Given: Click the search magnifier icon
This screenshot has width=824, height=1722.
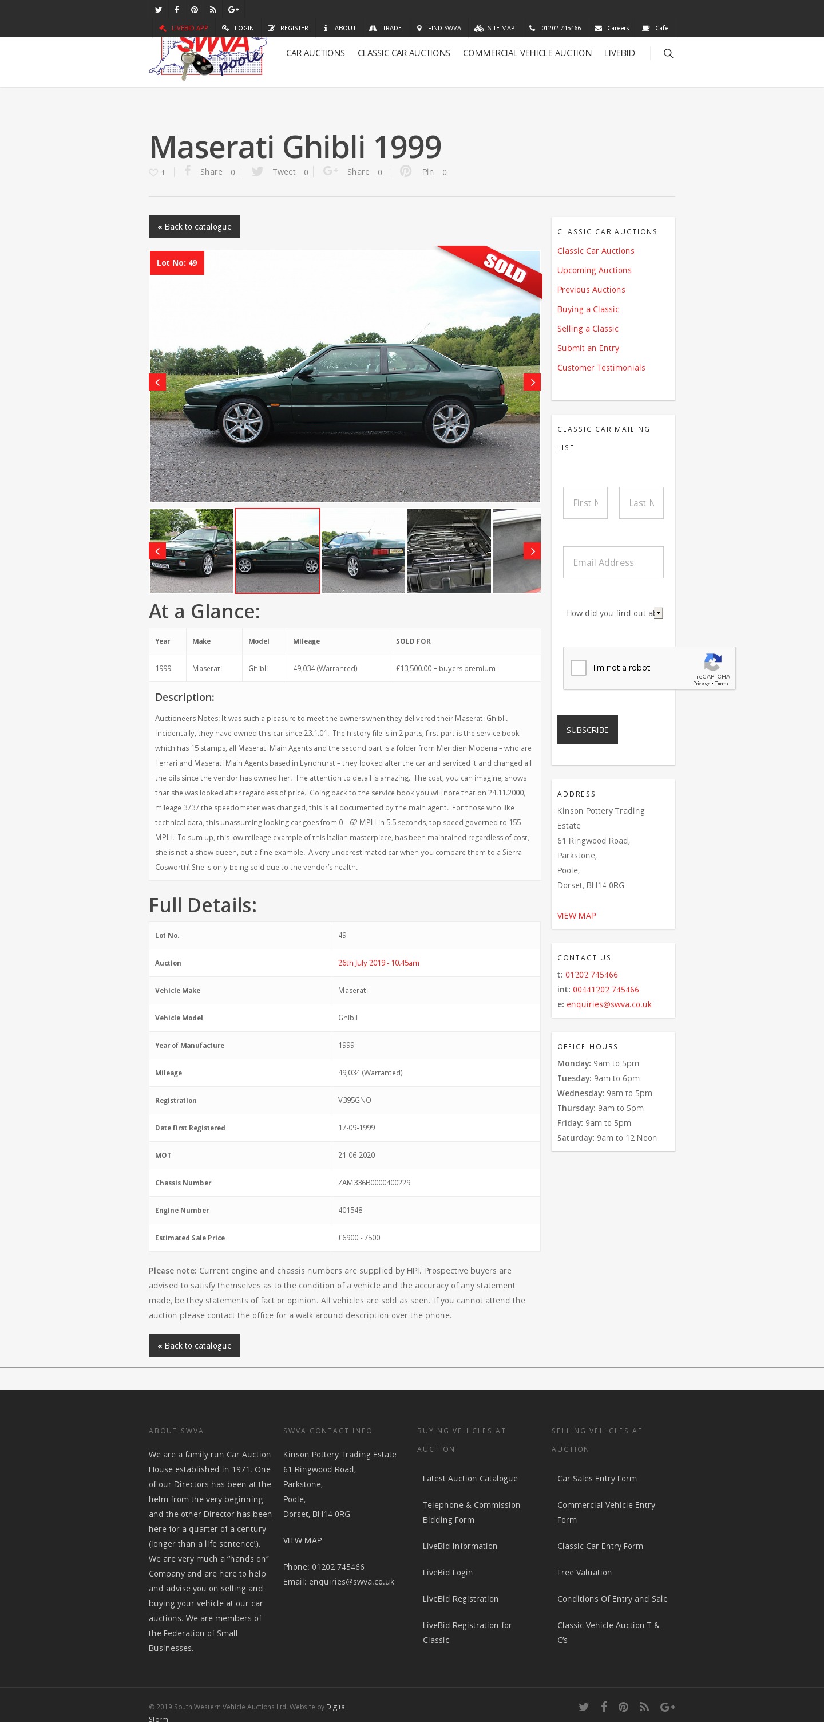Looking at the screenshot, I should pos(668,53).
